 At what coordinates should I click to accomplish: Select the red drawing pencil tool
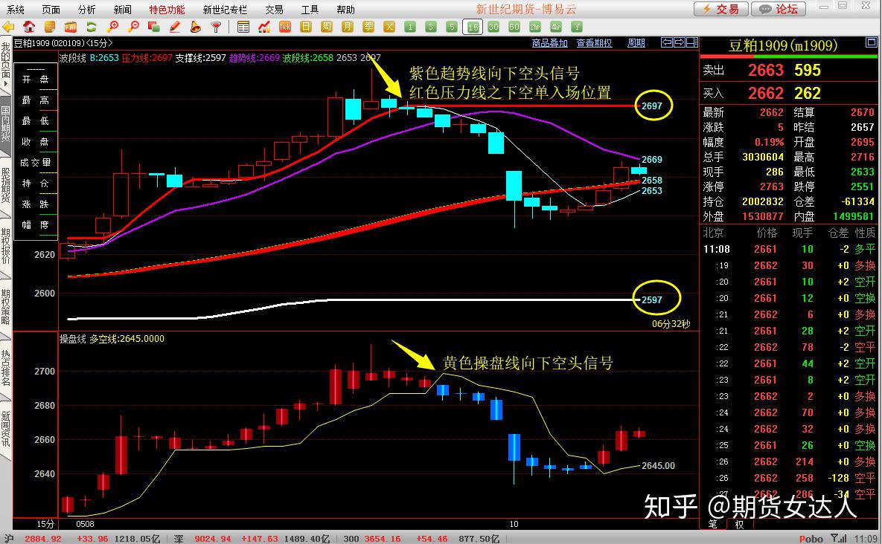(x=175, y=27)
